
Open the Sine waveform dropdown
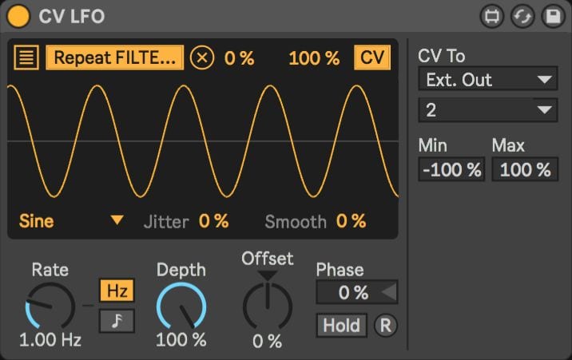[x=72, y=221]
